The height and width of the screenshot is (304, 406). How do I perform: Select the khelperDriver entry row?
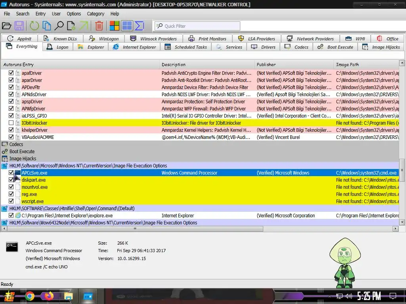click(x=200, y=130)
